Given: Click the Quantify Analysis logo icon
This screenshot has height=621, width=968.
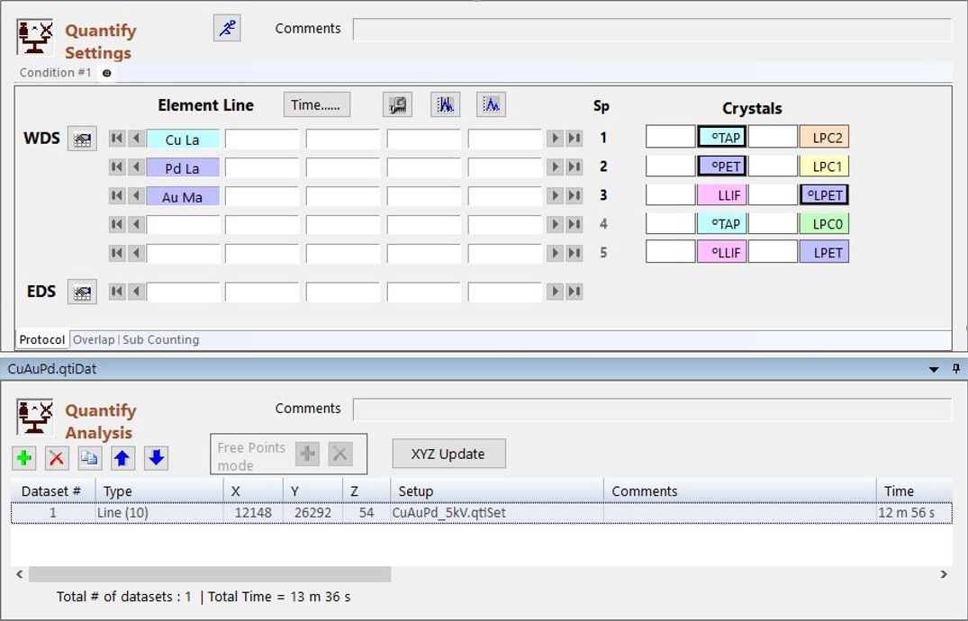Looking at the screenshot, I should (34, 418).
